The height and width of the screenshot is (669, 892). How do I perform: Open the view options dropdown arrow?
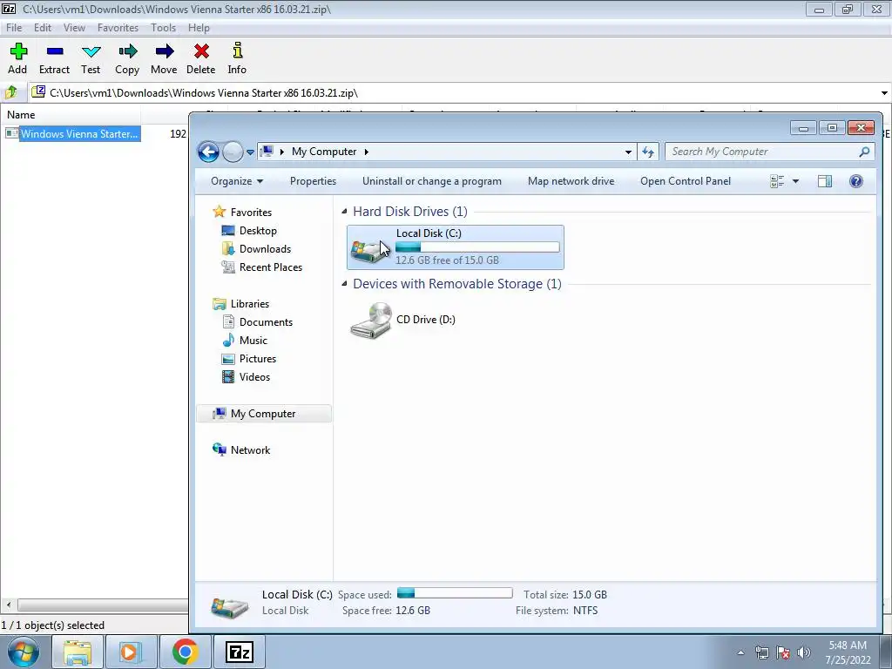point(795,181)
